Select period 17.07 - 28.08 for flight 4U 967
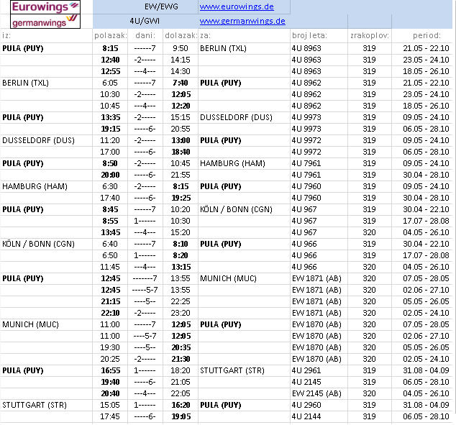The width and height of the screenshot is (456, 425). click(x=426, y=221)
